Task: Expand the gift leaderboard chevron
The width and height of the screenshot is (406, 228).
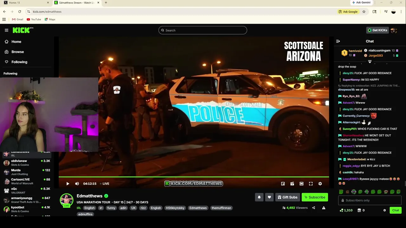Action: (370, 62)
